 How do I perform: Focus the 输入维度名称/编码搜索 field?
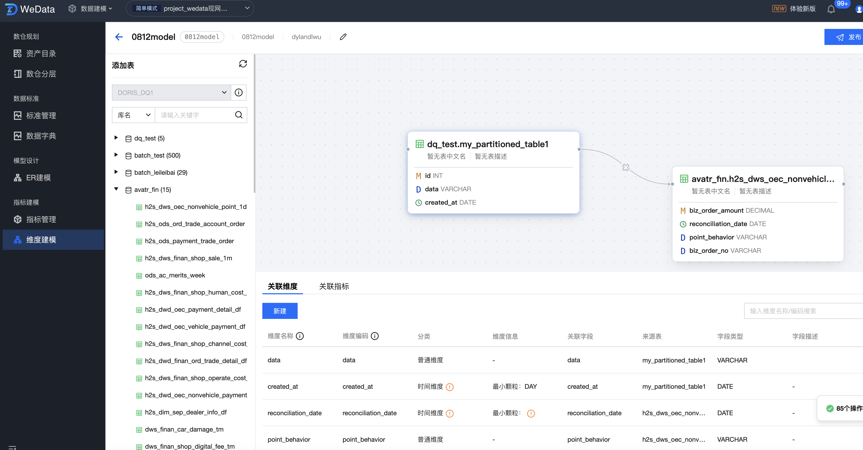[803, 311]
